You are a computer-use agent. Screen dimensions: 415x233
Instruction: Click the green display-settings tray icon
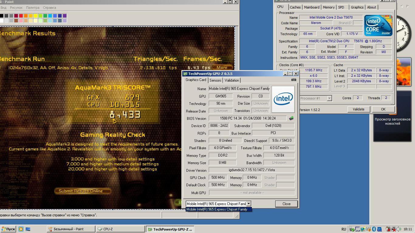point(363,229)
